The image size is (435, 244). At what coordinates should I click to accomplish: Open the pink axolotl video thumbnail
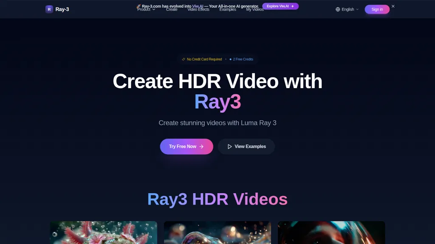[104, 233]
